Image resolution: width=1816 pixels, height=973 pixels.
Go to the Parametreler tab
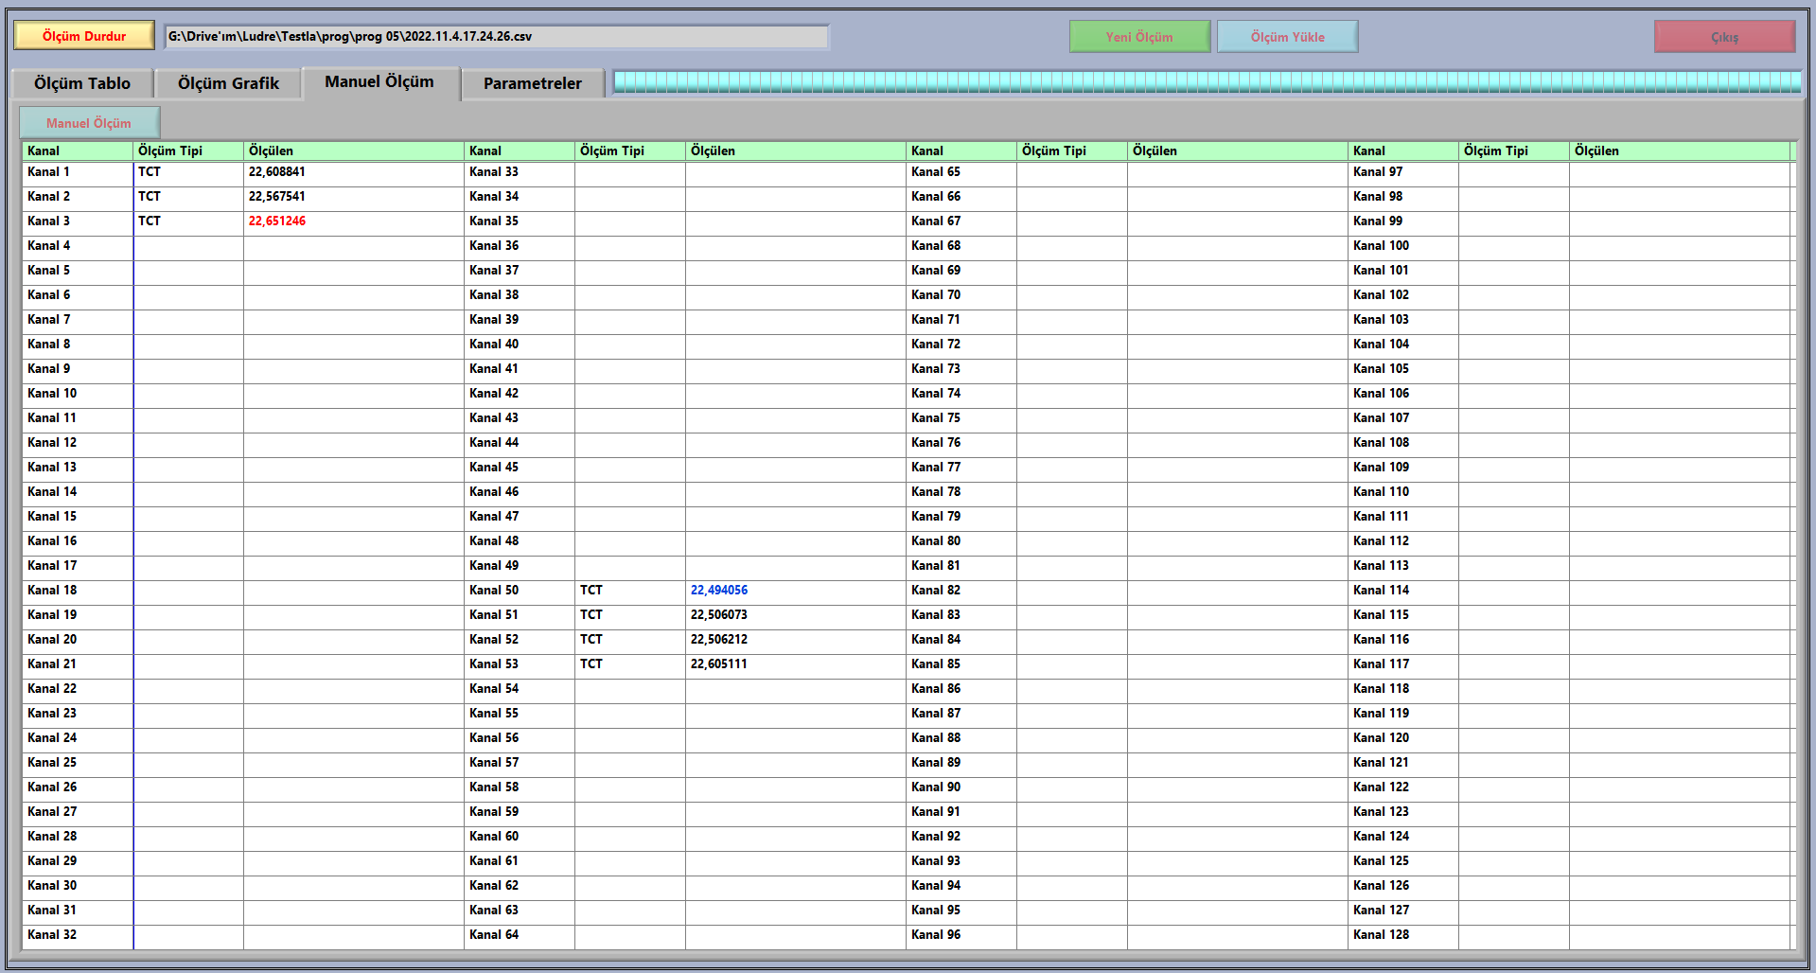533,83
